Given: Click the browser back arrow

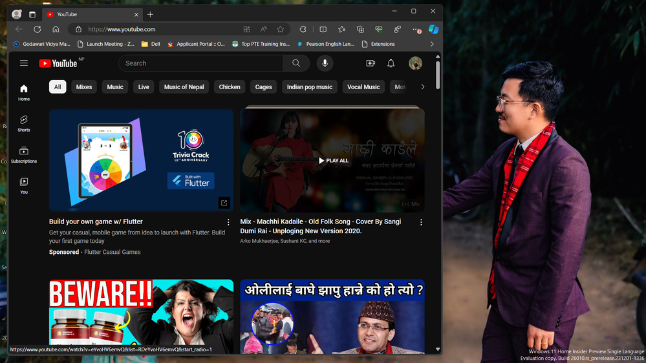Looking at the screenshot, I should click(19, 29).
